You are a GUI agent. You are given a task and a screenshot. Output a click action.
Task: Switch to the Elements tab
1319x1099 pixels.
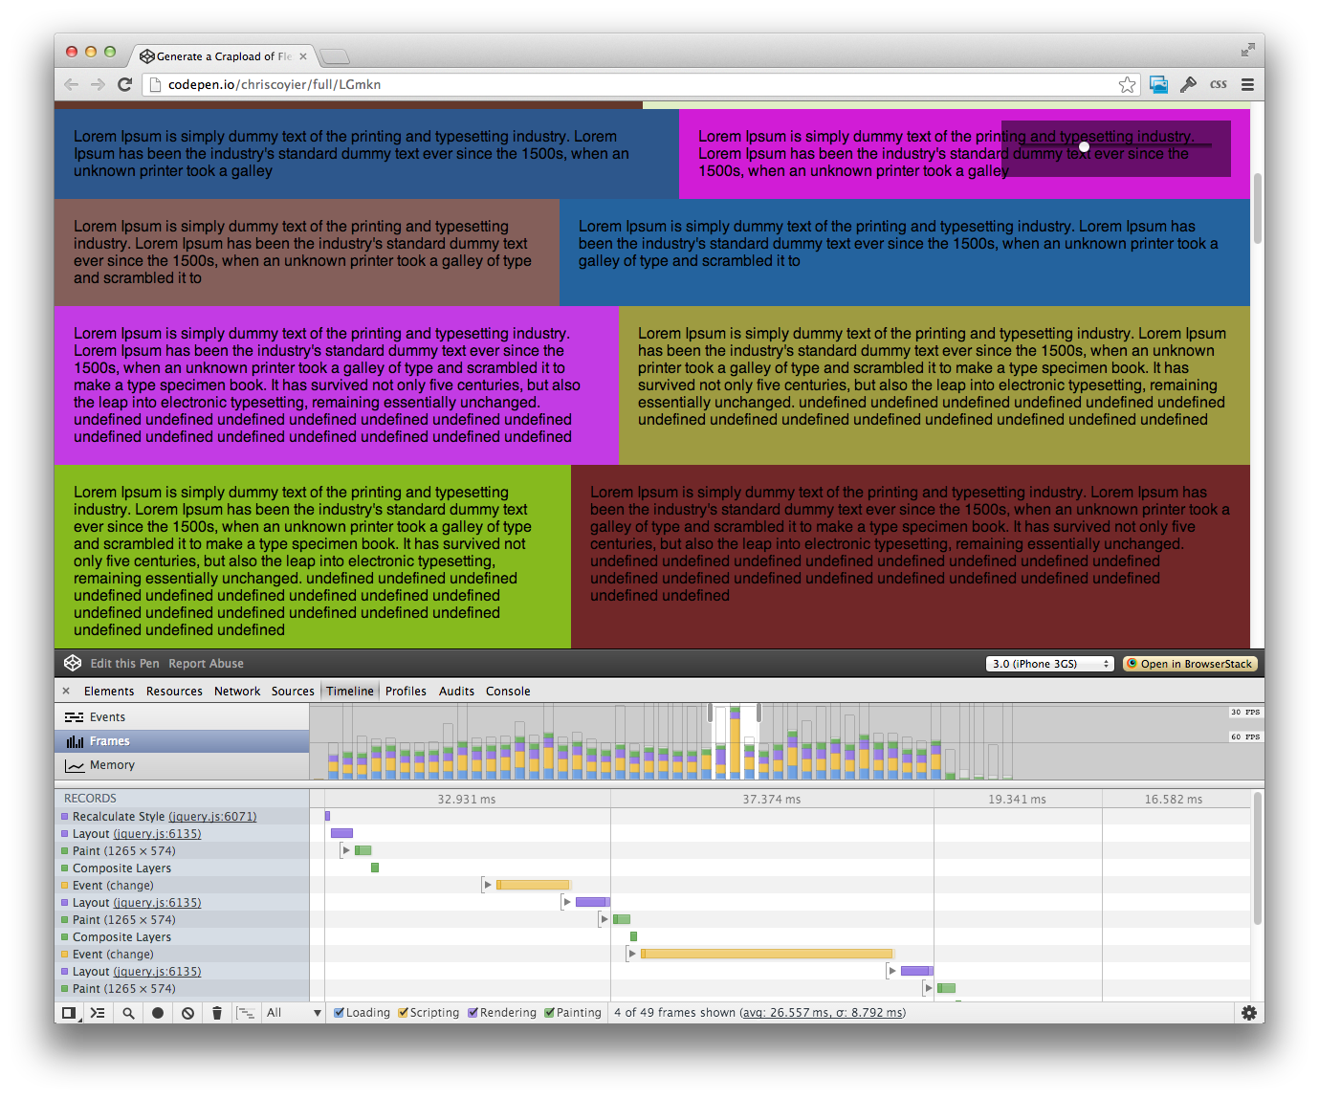point(109,691)
